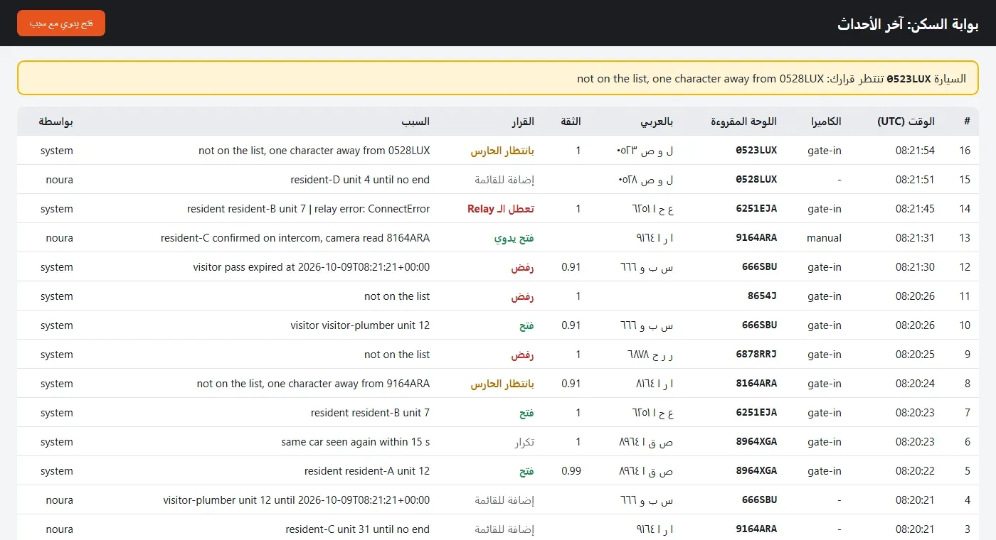Select plate 0523LUX in event row 16
The width and height of the screenshot is (996, 540).
point(756,151)
